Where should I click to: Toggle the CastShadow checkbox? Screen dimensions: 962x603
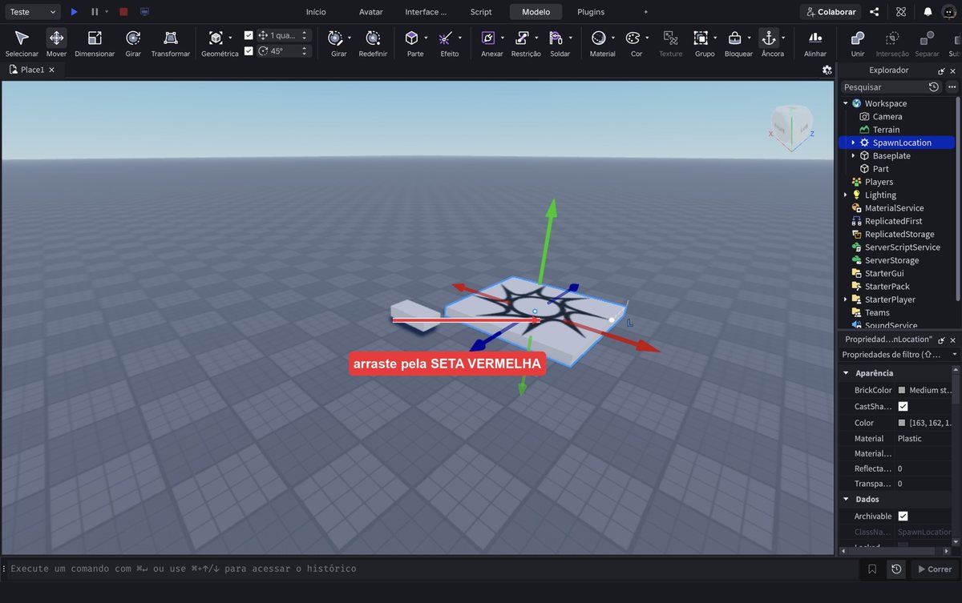(x=903, y=406)
